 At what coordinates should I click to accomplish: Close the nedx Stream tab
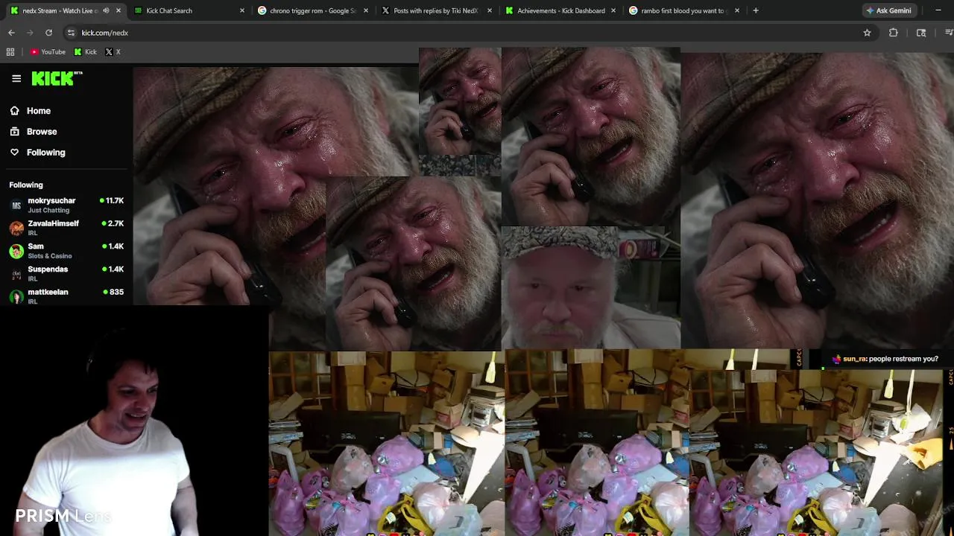click(x=118, y=10)
